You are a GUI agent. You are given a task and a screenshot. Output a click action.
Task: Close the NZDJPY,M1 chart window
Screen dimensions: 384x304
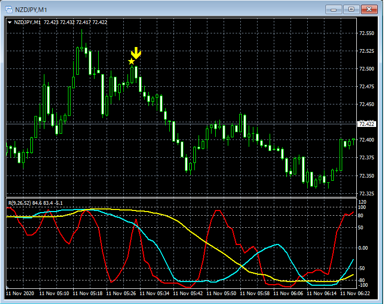[369, 9]
